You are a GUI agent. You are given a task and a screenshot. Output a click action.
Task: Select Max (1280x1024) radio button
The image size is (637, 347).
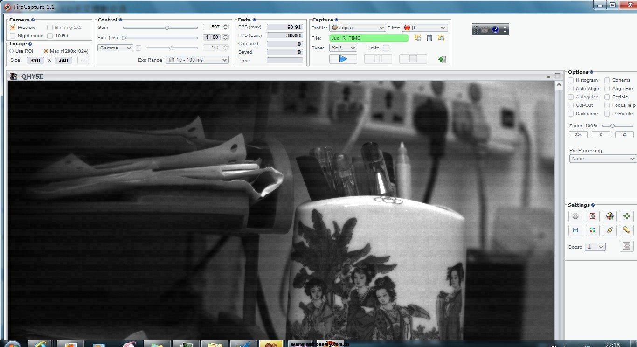[46, 51]
